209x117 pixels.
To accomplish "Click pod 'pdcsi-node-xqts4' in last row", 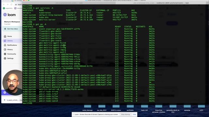I will pos(48,101).
